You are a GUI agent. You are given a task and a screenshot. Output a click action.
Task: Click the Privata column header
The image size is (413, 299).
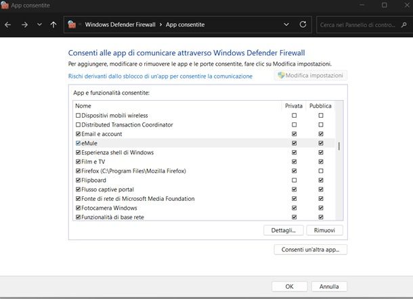point(294,106)
